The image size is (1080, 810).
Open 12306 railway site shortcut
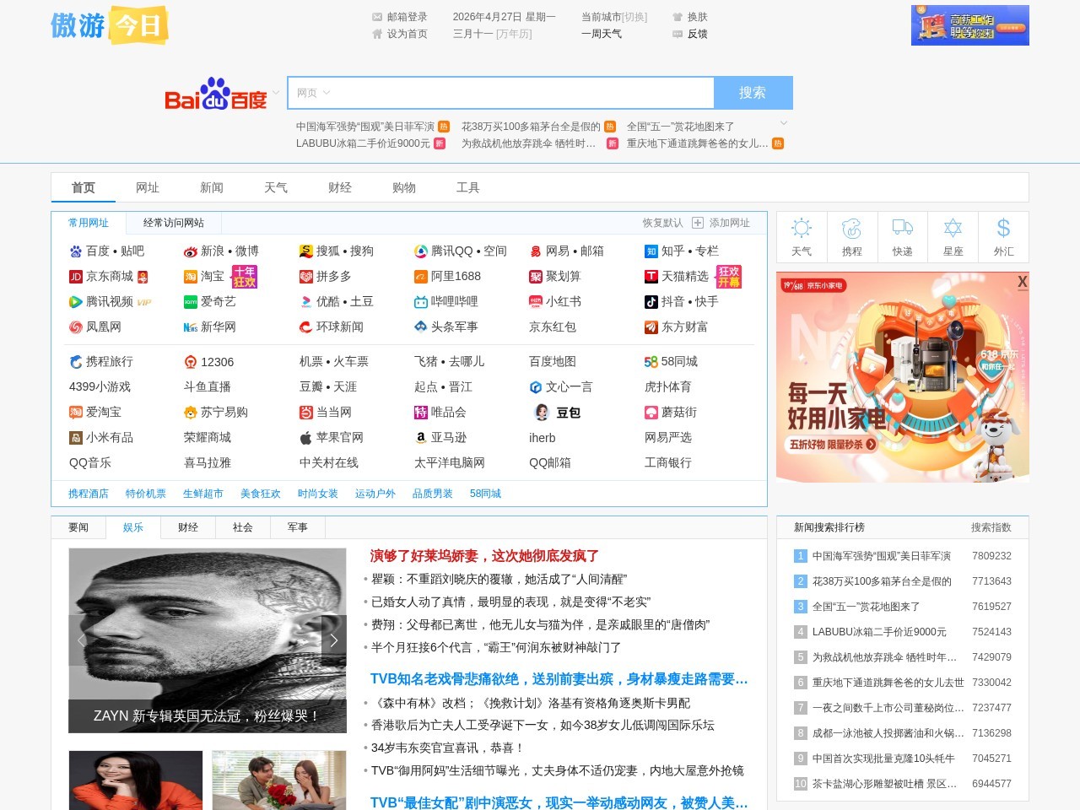208,361
